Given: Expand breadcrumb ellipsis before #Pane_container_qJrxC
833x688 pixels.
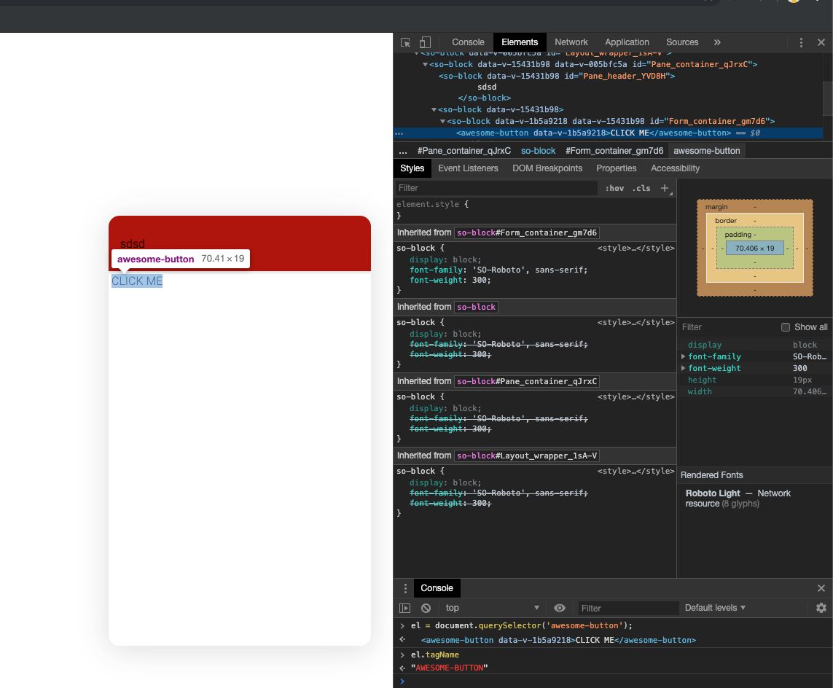Looking at the screenshot, I should coord(403,152).
